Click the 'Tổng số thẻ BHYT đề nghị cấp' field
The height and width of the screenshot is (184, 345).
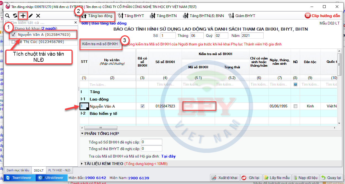click(x=152, y=149)
